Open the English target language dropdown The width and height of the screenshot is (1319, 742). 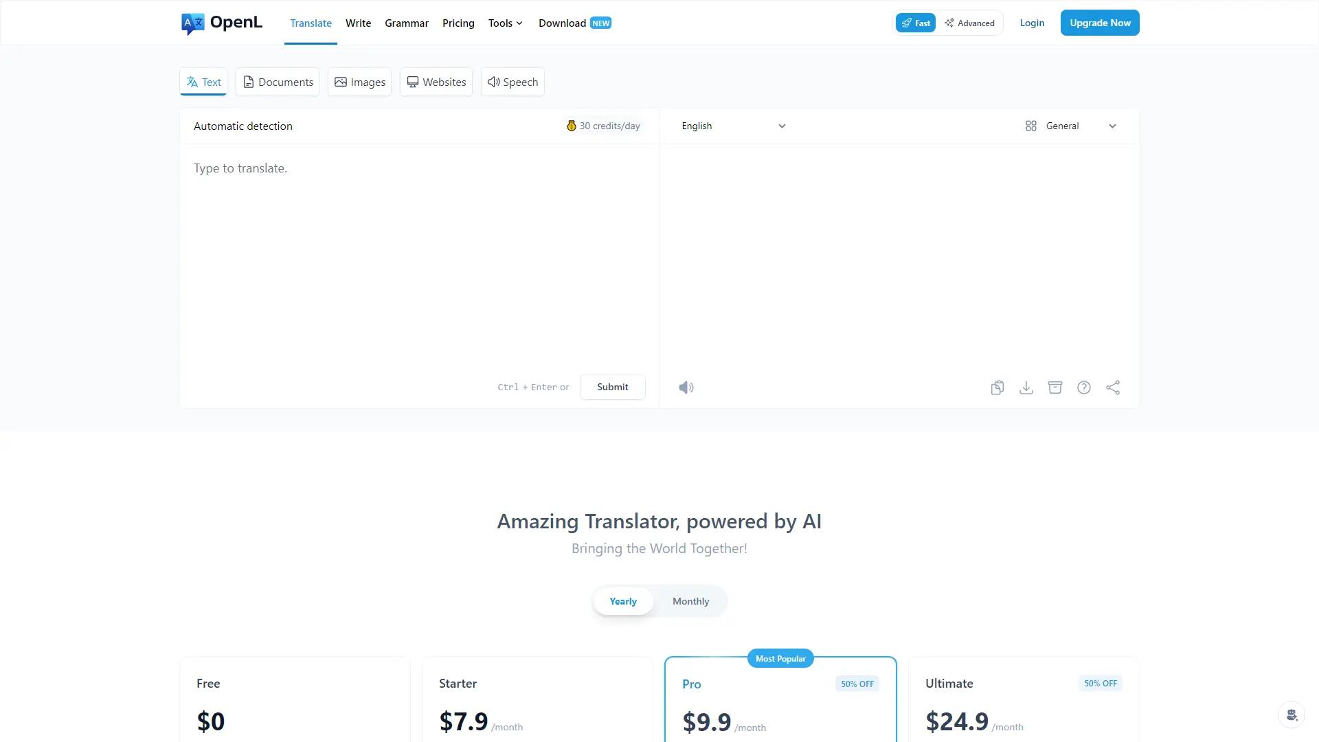coord(733,126)
